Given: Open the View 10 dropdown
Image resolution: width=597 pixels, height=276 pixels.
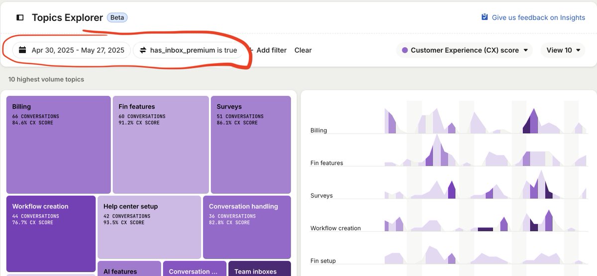Looking at the screenshot, I should 563,50.
